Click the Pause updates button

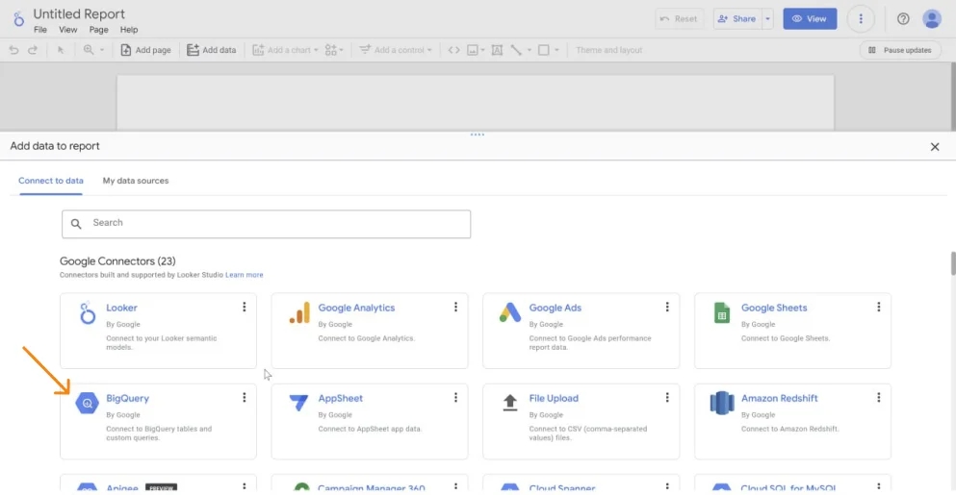pos(900,50)
